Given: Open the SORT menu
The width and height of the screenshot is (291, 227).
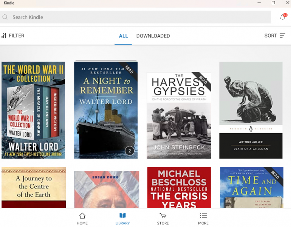Looking at the screenshot, I should coord(274,36).
